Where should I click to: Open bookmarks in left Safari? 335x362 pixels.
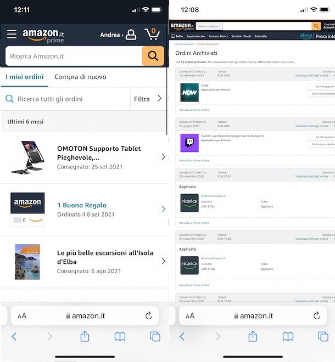120,337
